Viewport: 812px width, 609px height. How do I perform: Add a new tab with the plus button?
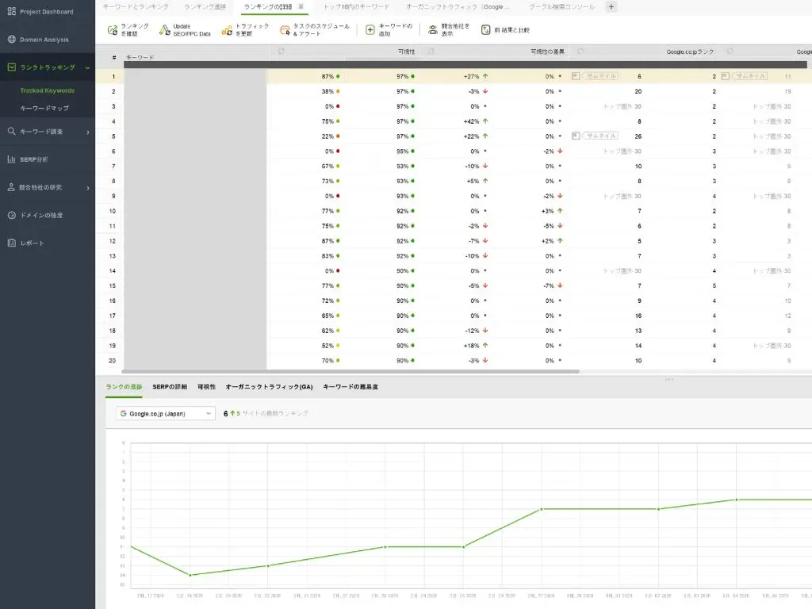[611, 7]
